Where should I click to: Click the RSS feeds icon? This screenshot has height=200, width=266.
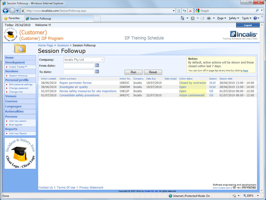pos(193,18)
